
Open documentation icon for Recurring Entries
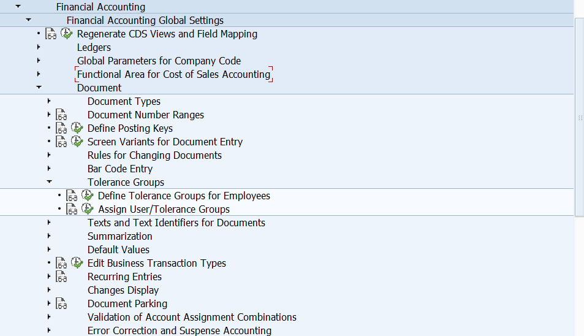61,277
